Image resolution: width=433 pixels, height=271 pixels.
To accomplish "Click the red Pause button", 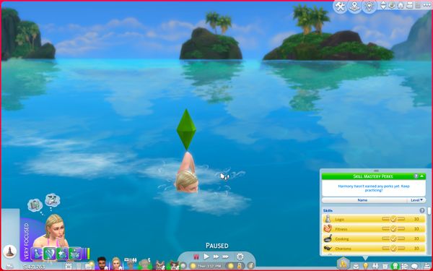I will click(196, 257).
